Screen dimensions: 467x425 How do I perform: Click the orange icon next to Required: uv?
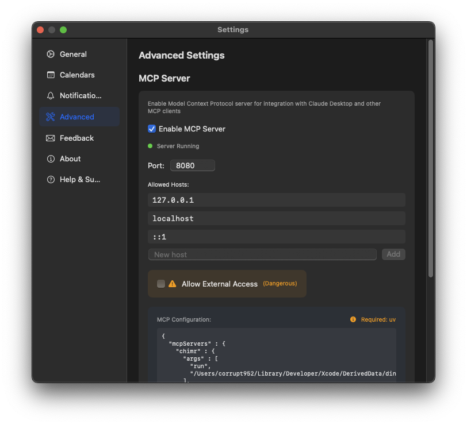point(353,319)
